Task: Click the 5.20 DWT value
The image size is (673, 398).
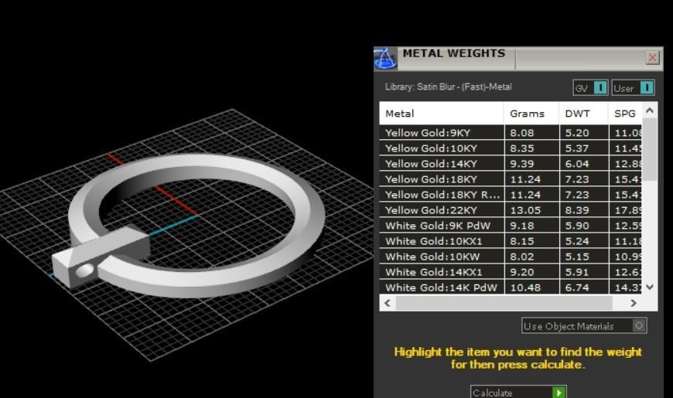Action: [x=577, y=133]
